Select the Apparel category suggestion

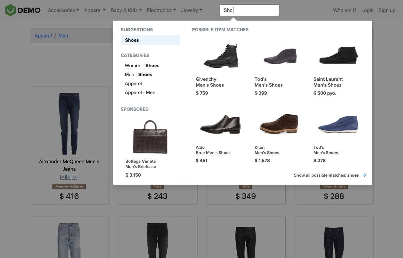[x=133, y=84]
